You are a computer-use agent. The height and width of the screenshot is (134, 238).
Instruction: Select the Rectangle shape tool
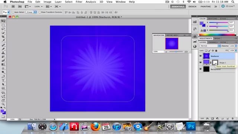point(3,88)
